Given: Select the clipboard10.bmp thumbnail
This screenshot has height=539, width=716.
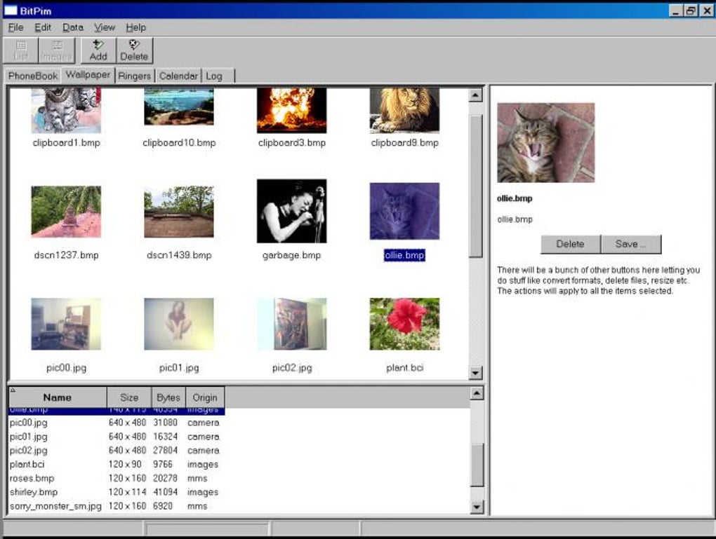Looking at the screenshot, I should [178, 107].
